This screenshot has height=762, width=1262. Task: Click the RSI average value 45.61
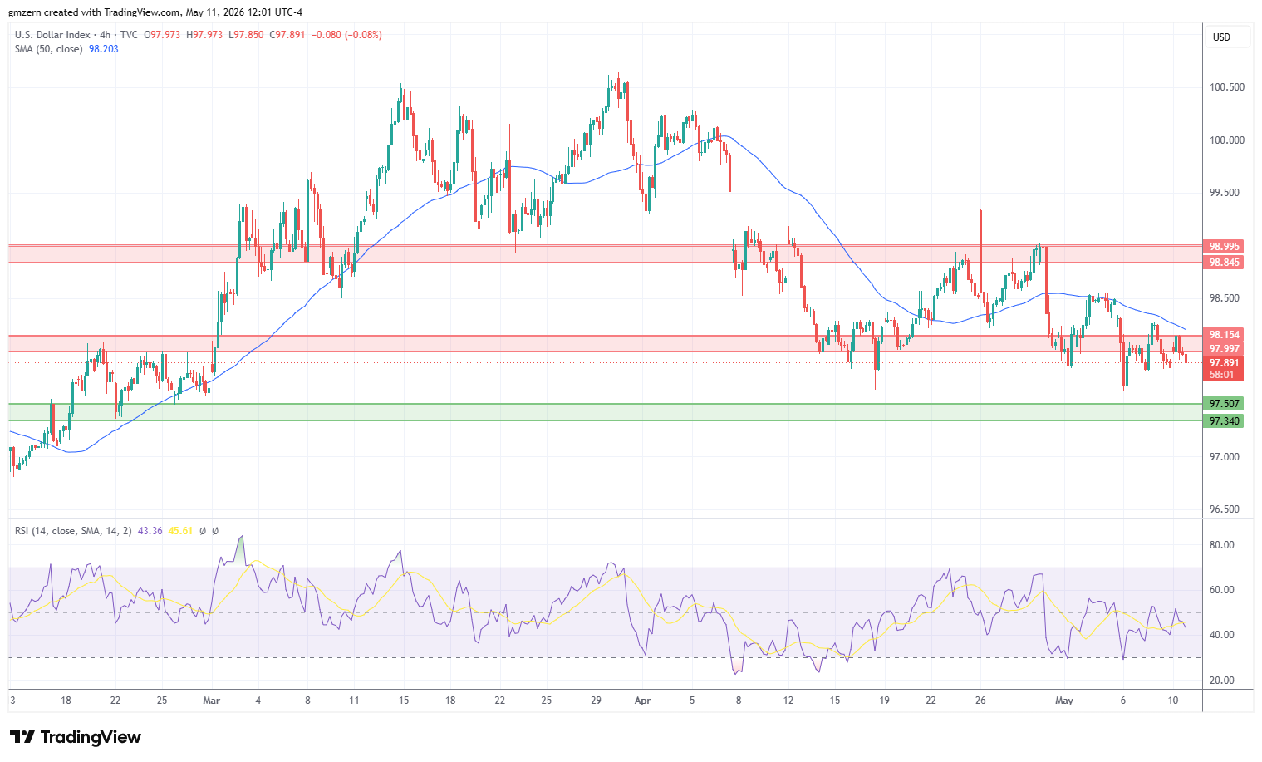180,531
